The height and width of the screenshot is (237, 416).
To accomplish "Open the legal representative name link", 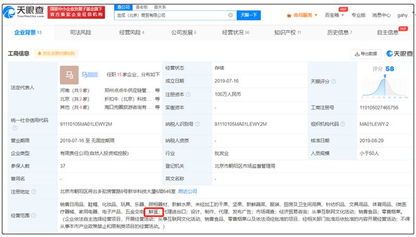I will click(x=90, y=75).
